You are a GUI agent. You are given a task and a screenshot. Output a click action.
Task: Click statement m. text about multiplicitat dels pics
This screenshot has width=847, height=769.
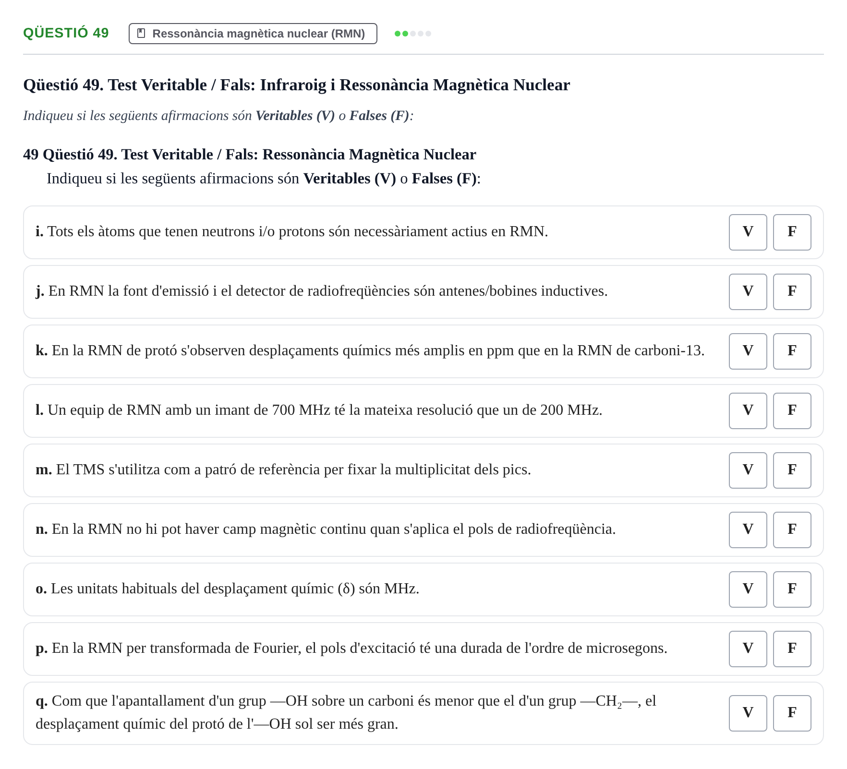[x=283, y=470]
